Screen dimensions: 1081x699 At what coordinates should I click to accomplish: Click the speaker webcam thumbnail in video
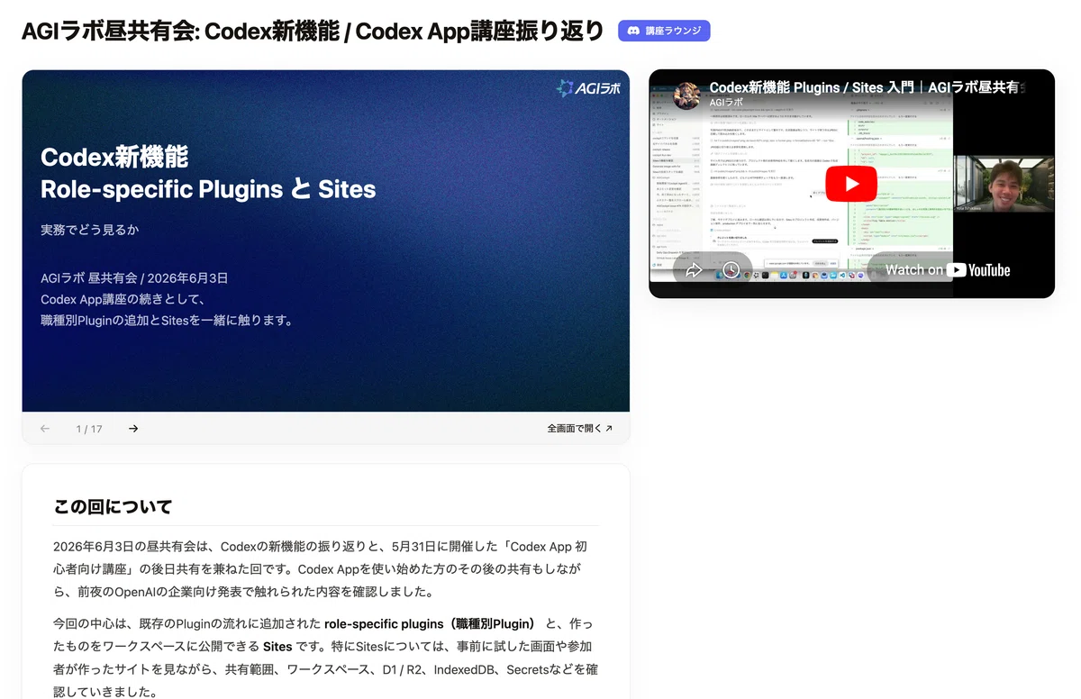coord(1004,184)
